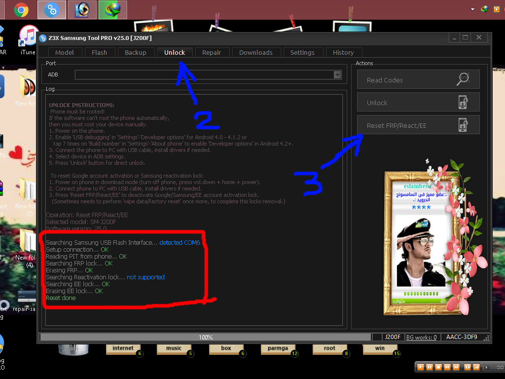Screen dimensions: 505x379
Task: Go to the Repair tab
Action: 212,52
